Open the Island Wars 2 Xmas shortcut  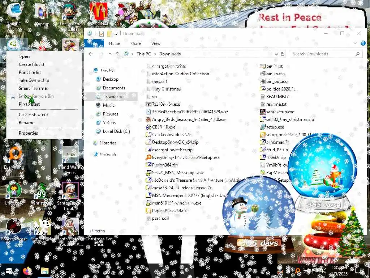click(70, 160)
